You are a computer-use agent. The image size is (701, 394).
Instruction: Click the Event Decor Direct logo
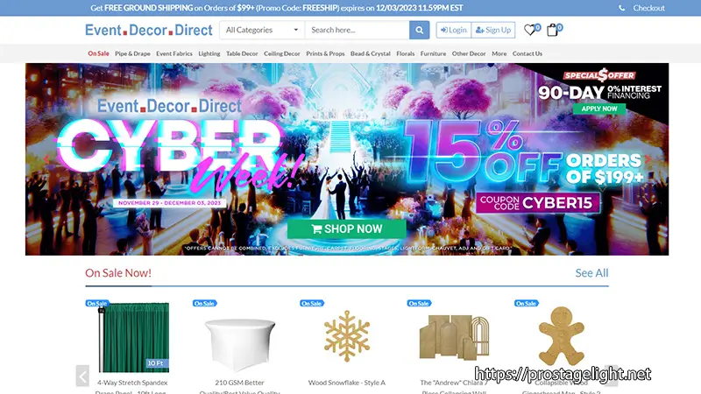[149, 30]
